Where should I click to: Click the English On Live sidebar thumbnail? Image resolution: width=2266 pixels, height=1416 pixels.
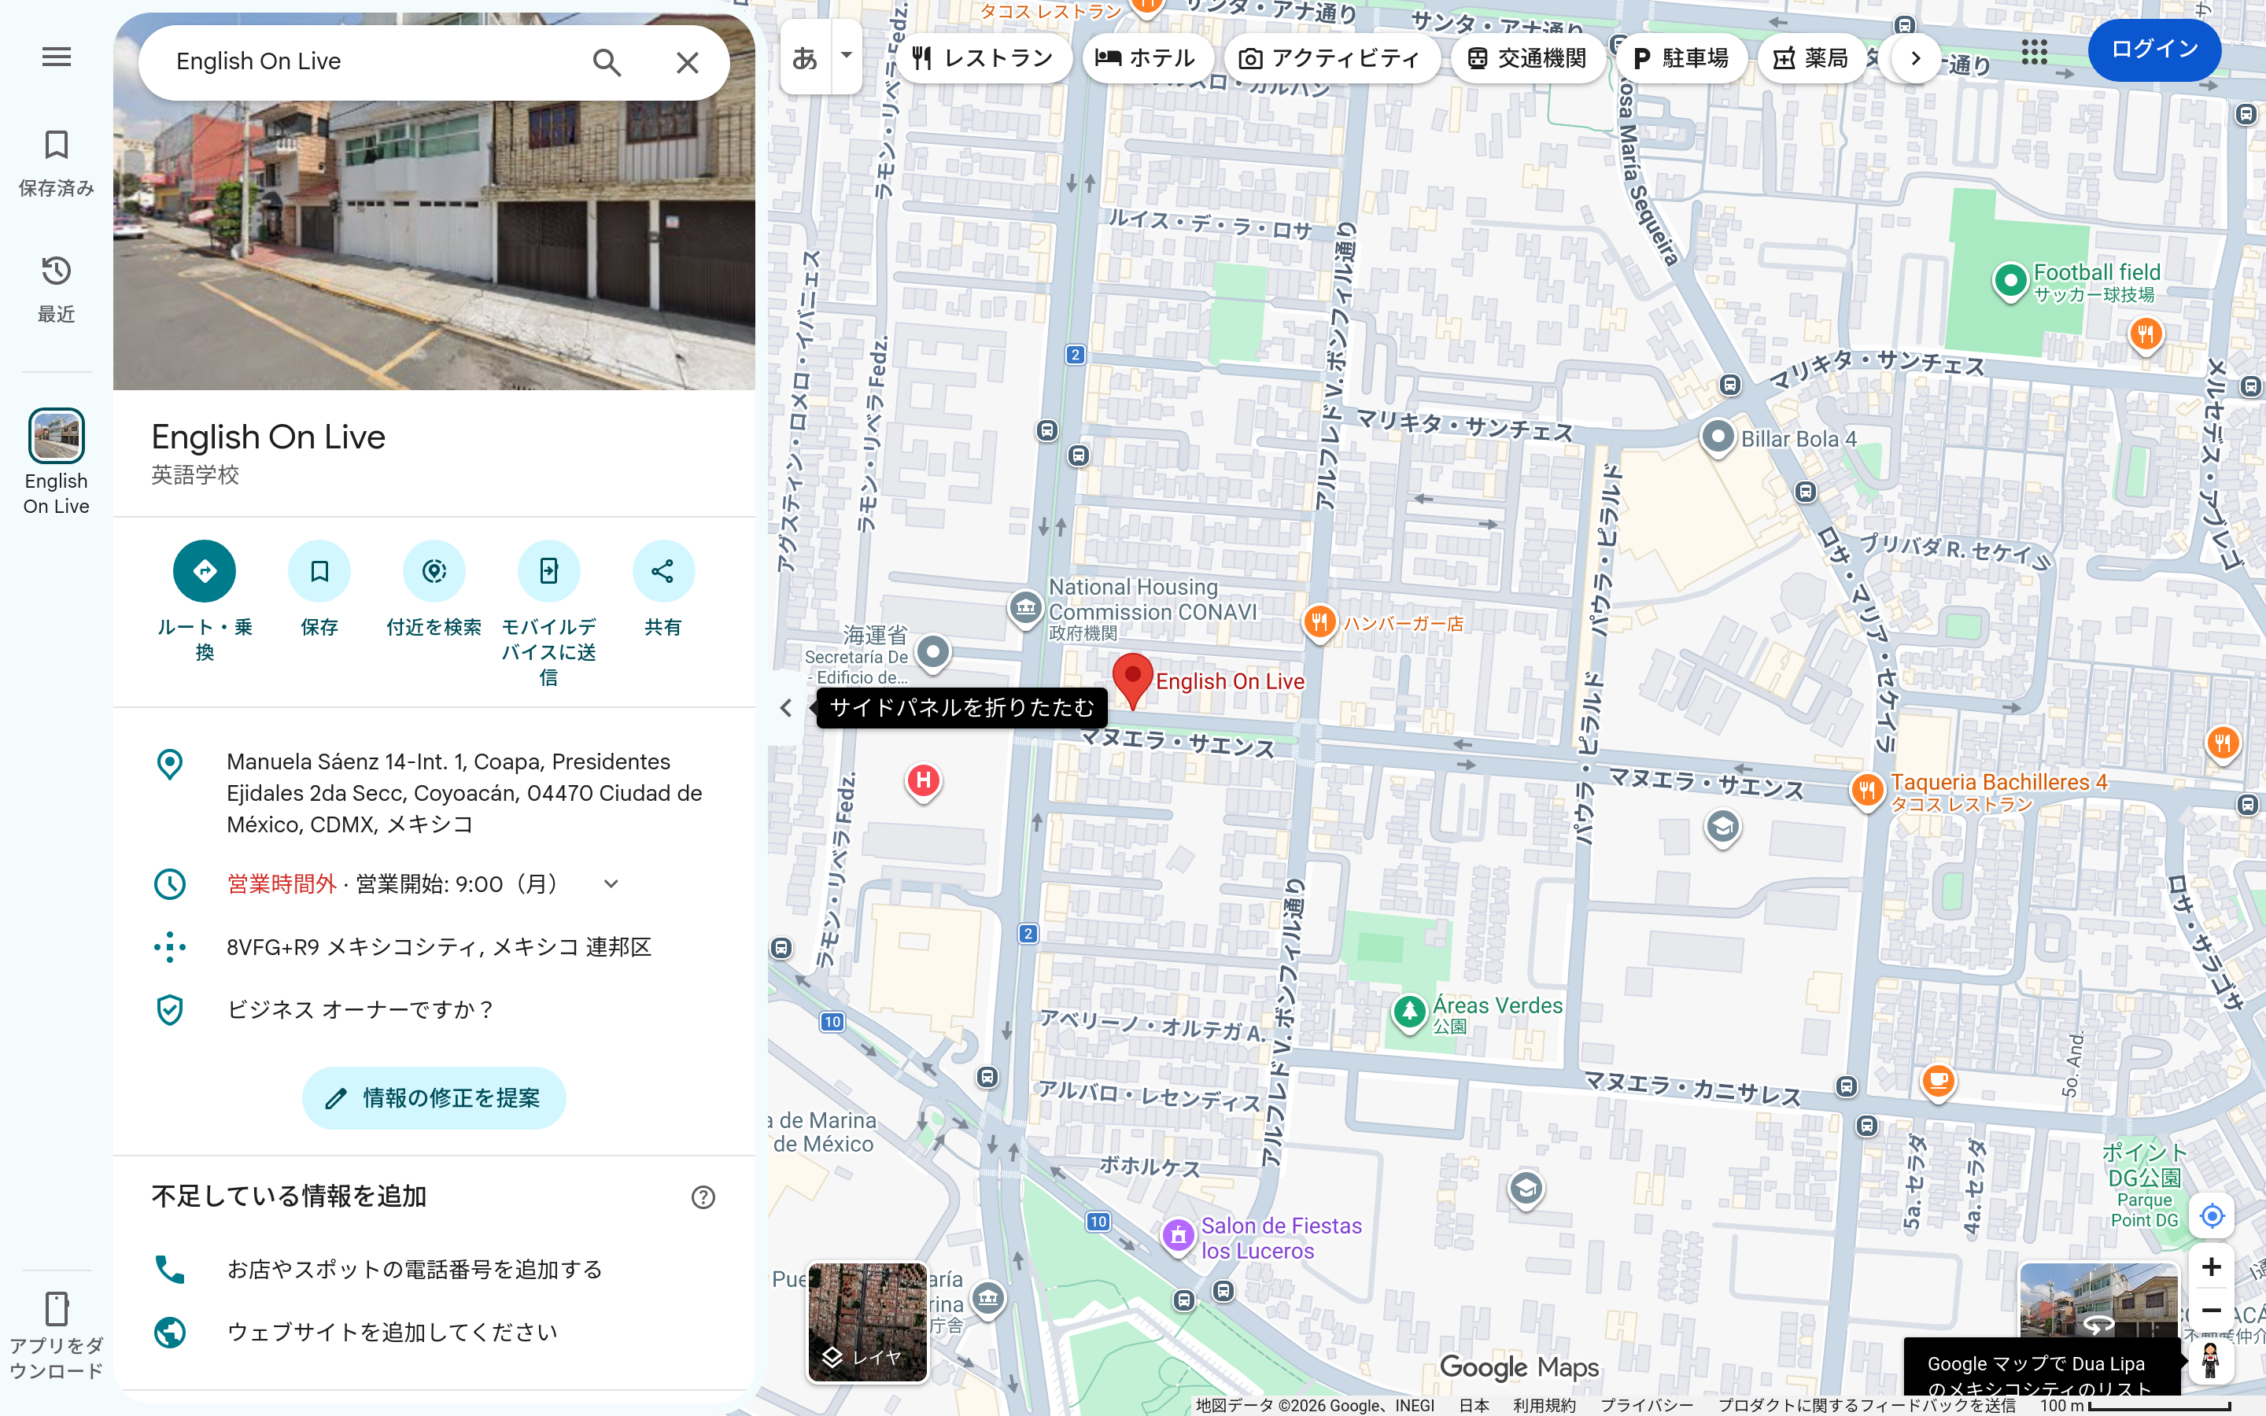(x=56, y=436)
